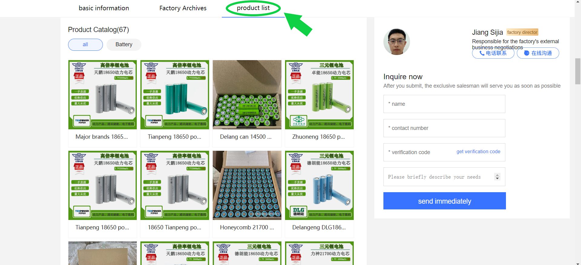The height and width of the screenshot is (265, 581).
Task: Focus the name input field
Action: coord(444,104)
